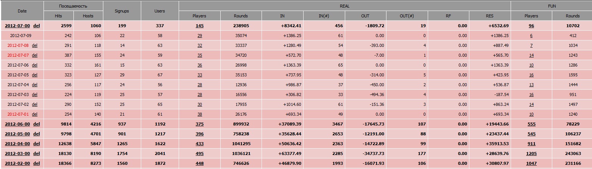The width and height of the screenshot is (592, 169).
Task: Click the Signups column header
Action: pyautogui.click(x=122, y=11)
